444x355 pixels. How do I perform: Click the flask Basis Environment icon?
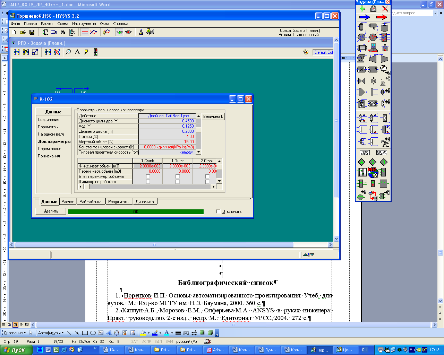[x=141, y=32]
